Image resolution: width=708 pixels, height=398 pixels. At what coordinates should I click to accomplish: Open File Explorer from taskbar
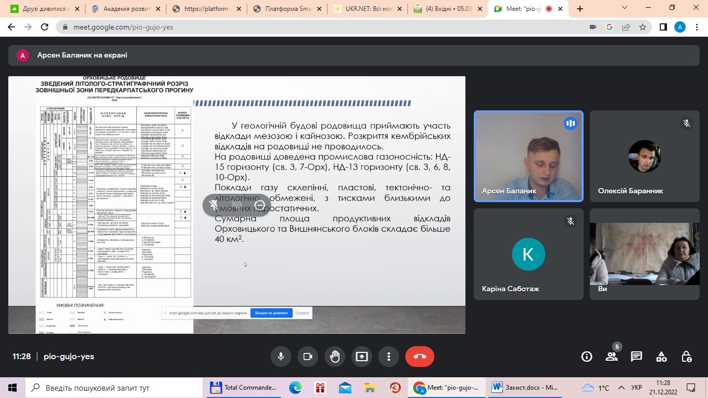[370, 388]
